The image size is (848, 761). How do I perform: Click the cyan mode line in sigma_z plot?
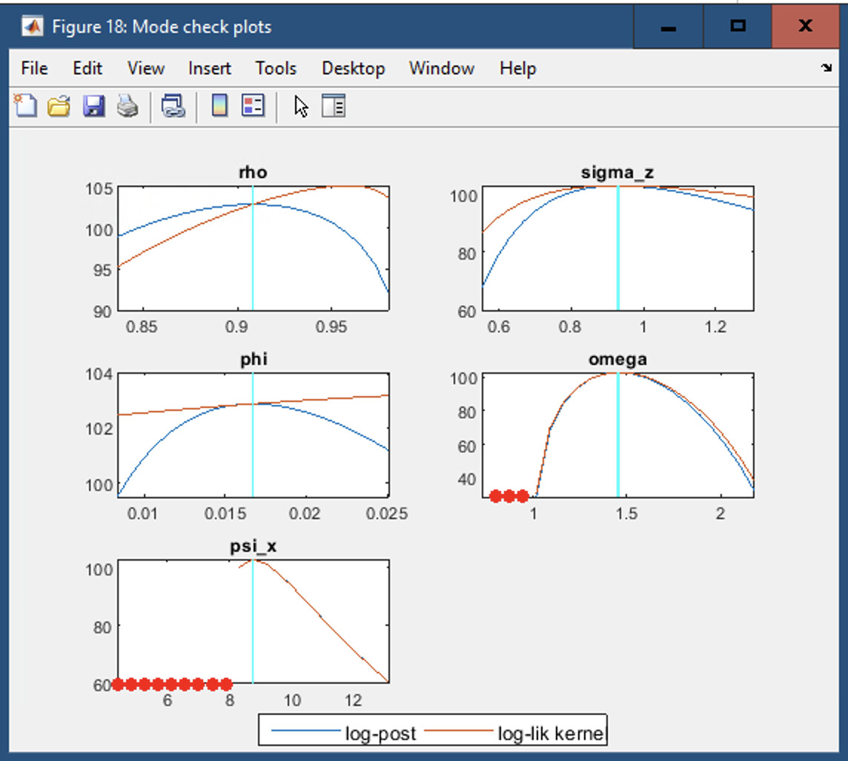[x=617, y=249]
